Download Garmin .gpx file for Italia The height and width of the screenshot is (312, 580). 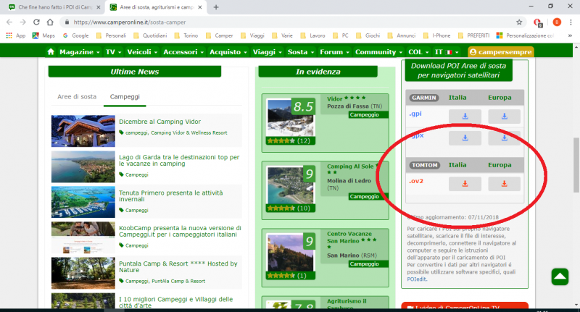point(465,138)
